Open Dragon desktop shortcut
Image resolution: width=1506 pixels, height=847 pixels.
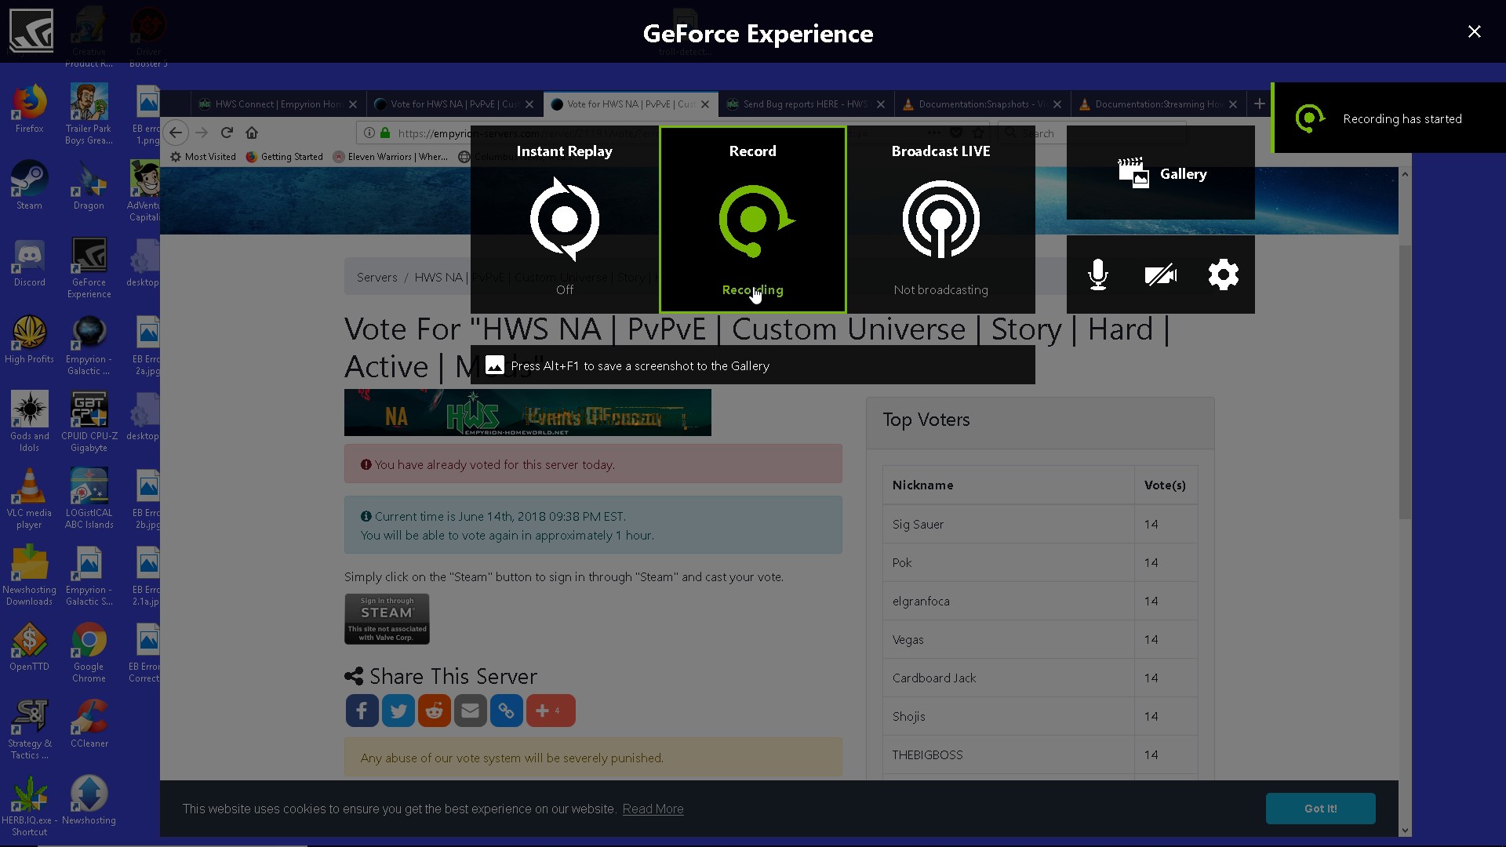click(89, 187)
